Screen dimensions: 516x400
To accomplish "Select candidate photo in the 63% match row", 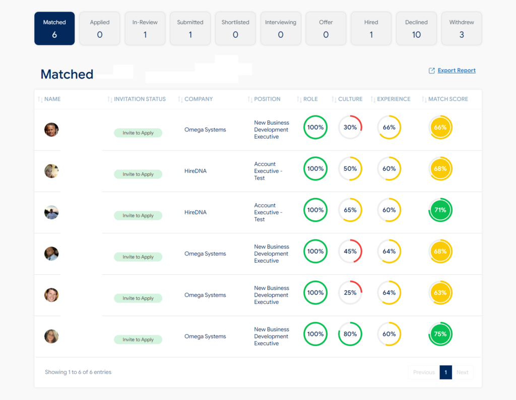I will (x=51, y=295).
